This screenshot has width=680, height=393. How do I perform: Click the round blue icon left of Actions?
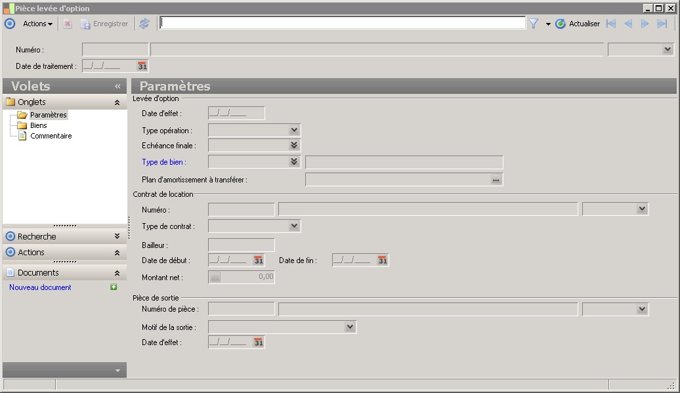click(10, 24)
